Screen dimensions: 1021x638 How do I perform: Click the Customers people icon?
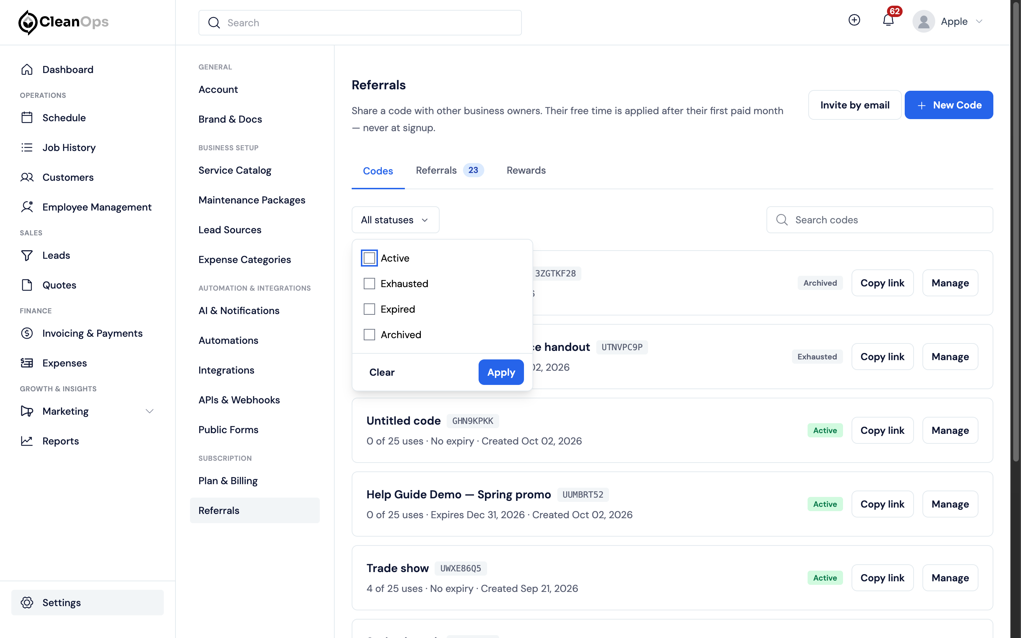pos(27,177)
